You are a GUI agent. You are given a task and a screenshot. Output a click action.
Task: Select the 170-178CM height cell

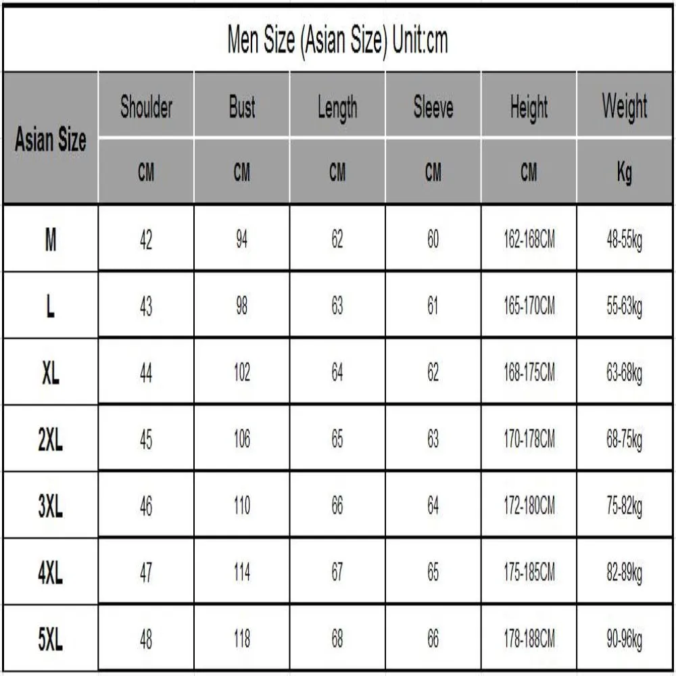[x=529, y=439]
